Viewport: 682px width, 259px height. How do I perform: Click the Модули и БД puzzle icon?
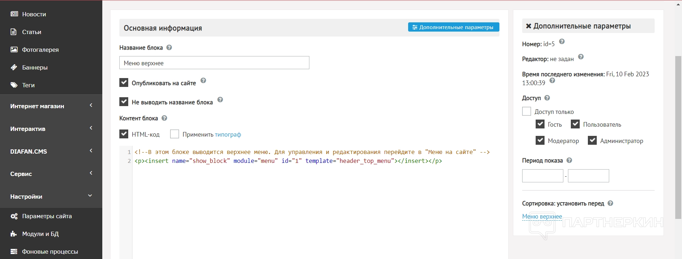pos(14,234)
